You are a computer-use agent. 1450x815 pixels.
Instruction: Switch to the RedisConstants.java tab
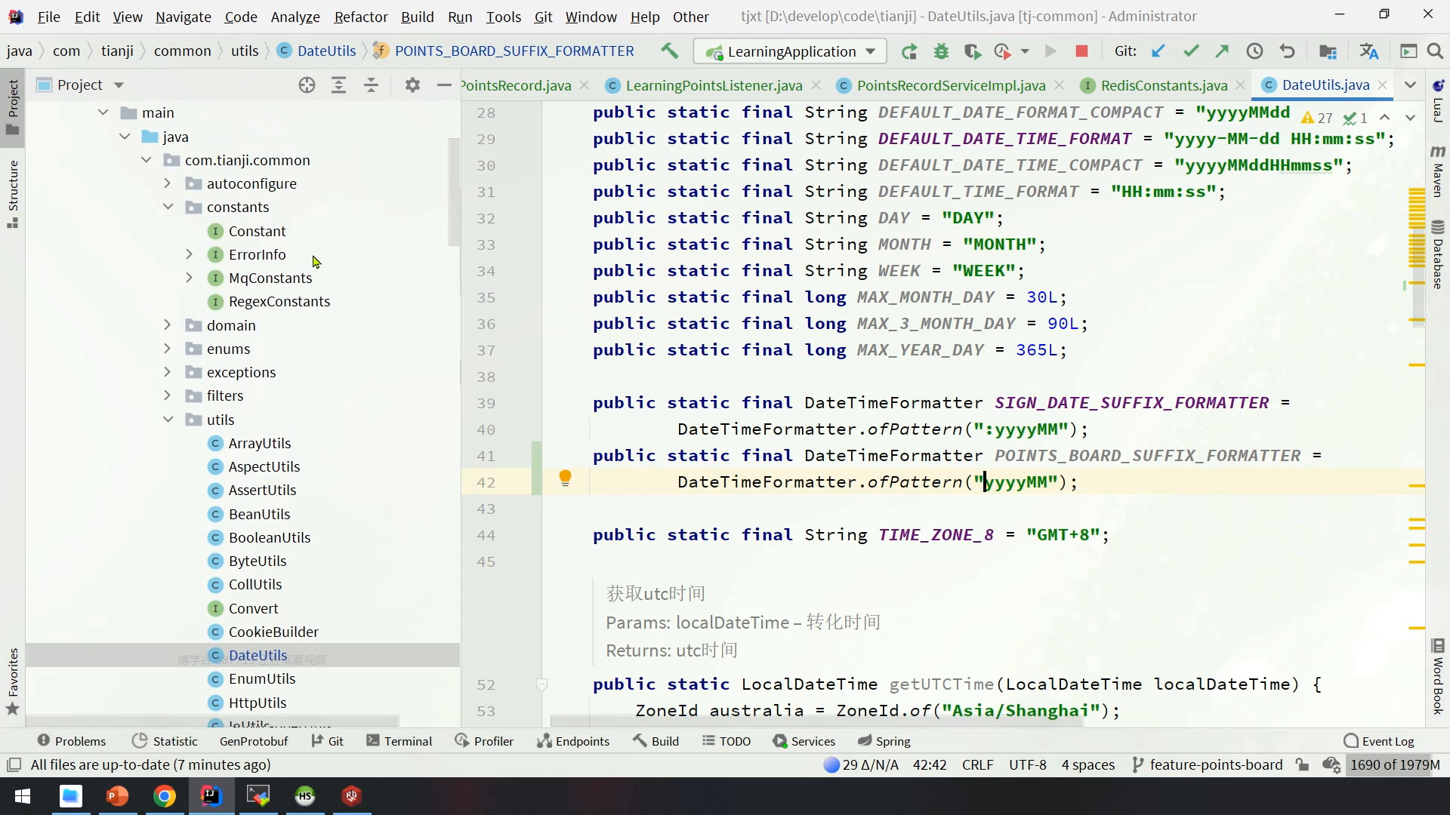(1163, 85)
